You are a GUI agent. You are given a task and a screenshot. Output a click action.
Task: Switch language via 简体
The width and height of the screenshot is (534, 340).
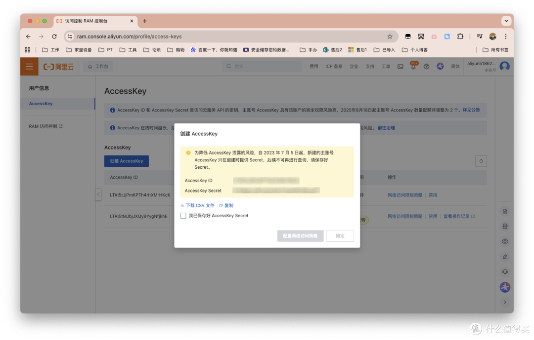click(455, 66)
